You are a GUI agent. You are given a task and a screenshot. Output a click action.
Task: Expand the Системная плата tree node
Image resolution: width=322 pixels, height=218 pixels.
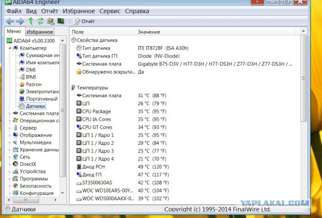click(10, 113)
